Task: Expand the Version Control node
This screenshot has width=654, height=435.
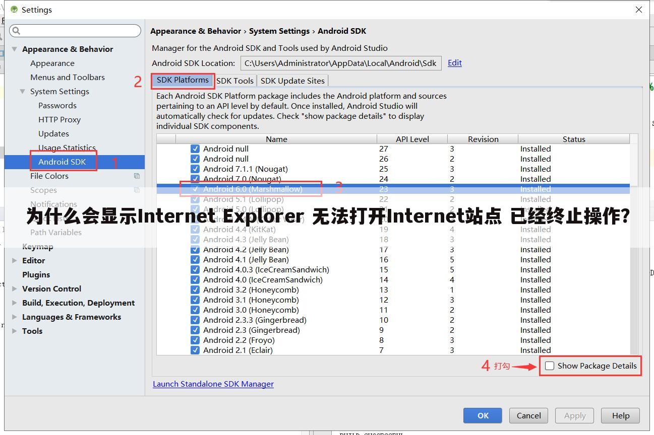Action: pyautogui.click(x=15, y=288)
